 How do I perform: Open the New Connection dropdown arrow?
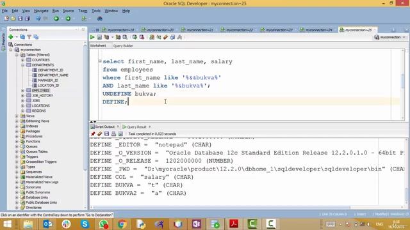(x=17, y=37)
